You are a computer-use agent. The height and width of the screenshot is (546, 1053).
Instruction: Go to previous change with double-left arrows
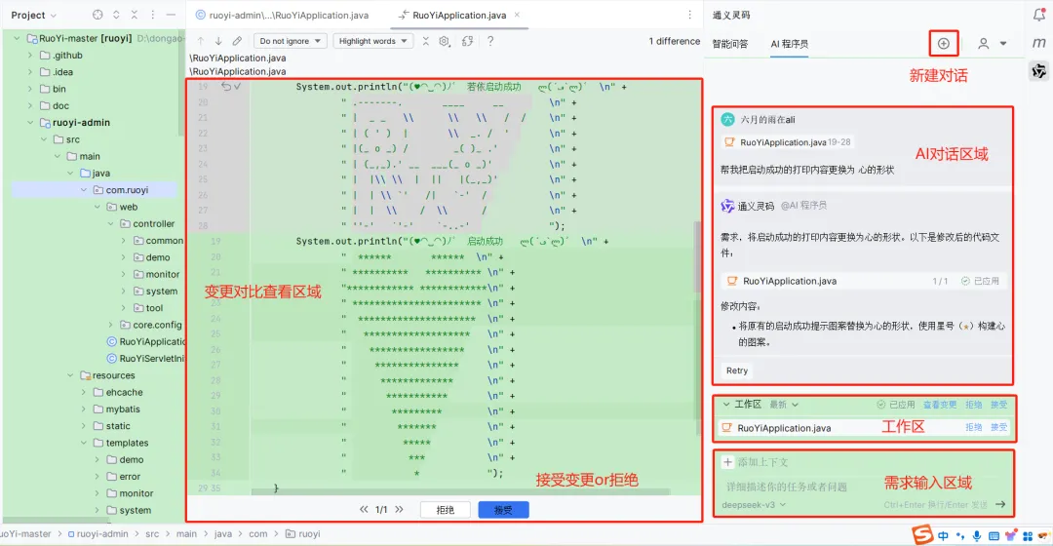[364, 510]
